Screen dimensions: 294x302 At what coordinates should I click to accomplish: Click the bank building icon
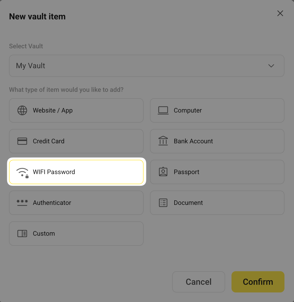coord(163,141)
